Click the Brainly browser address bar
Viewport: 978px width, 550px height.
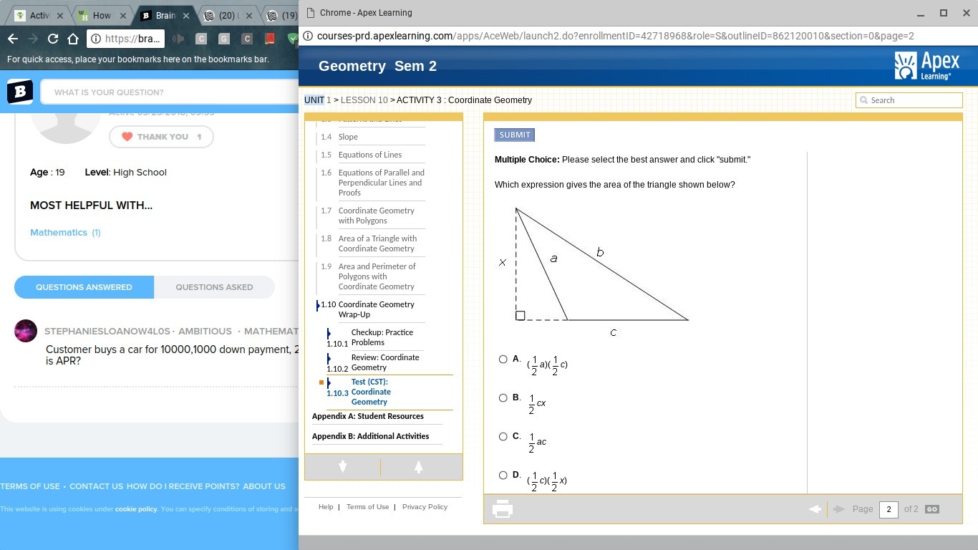(x=125, y=39)
